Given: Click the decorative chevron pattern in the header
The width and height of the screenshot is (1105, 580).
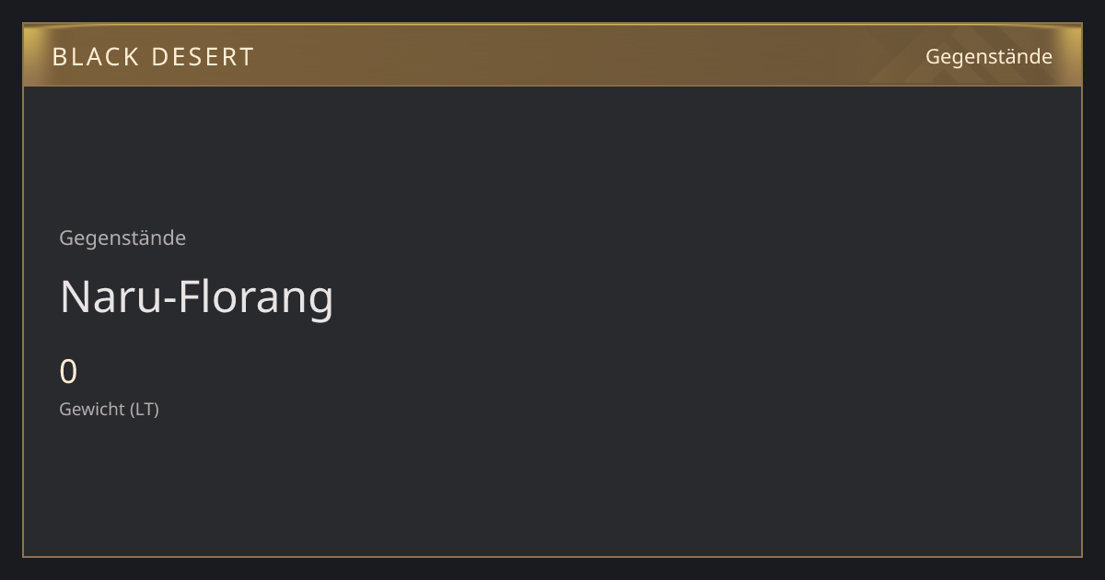Looking at the screenshot, I should [x=958, y=57].
